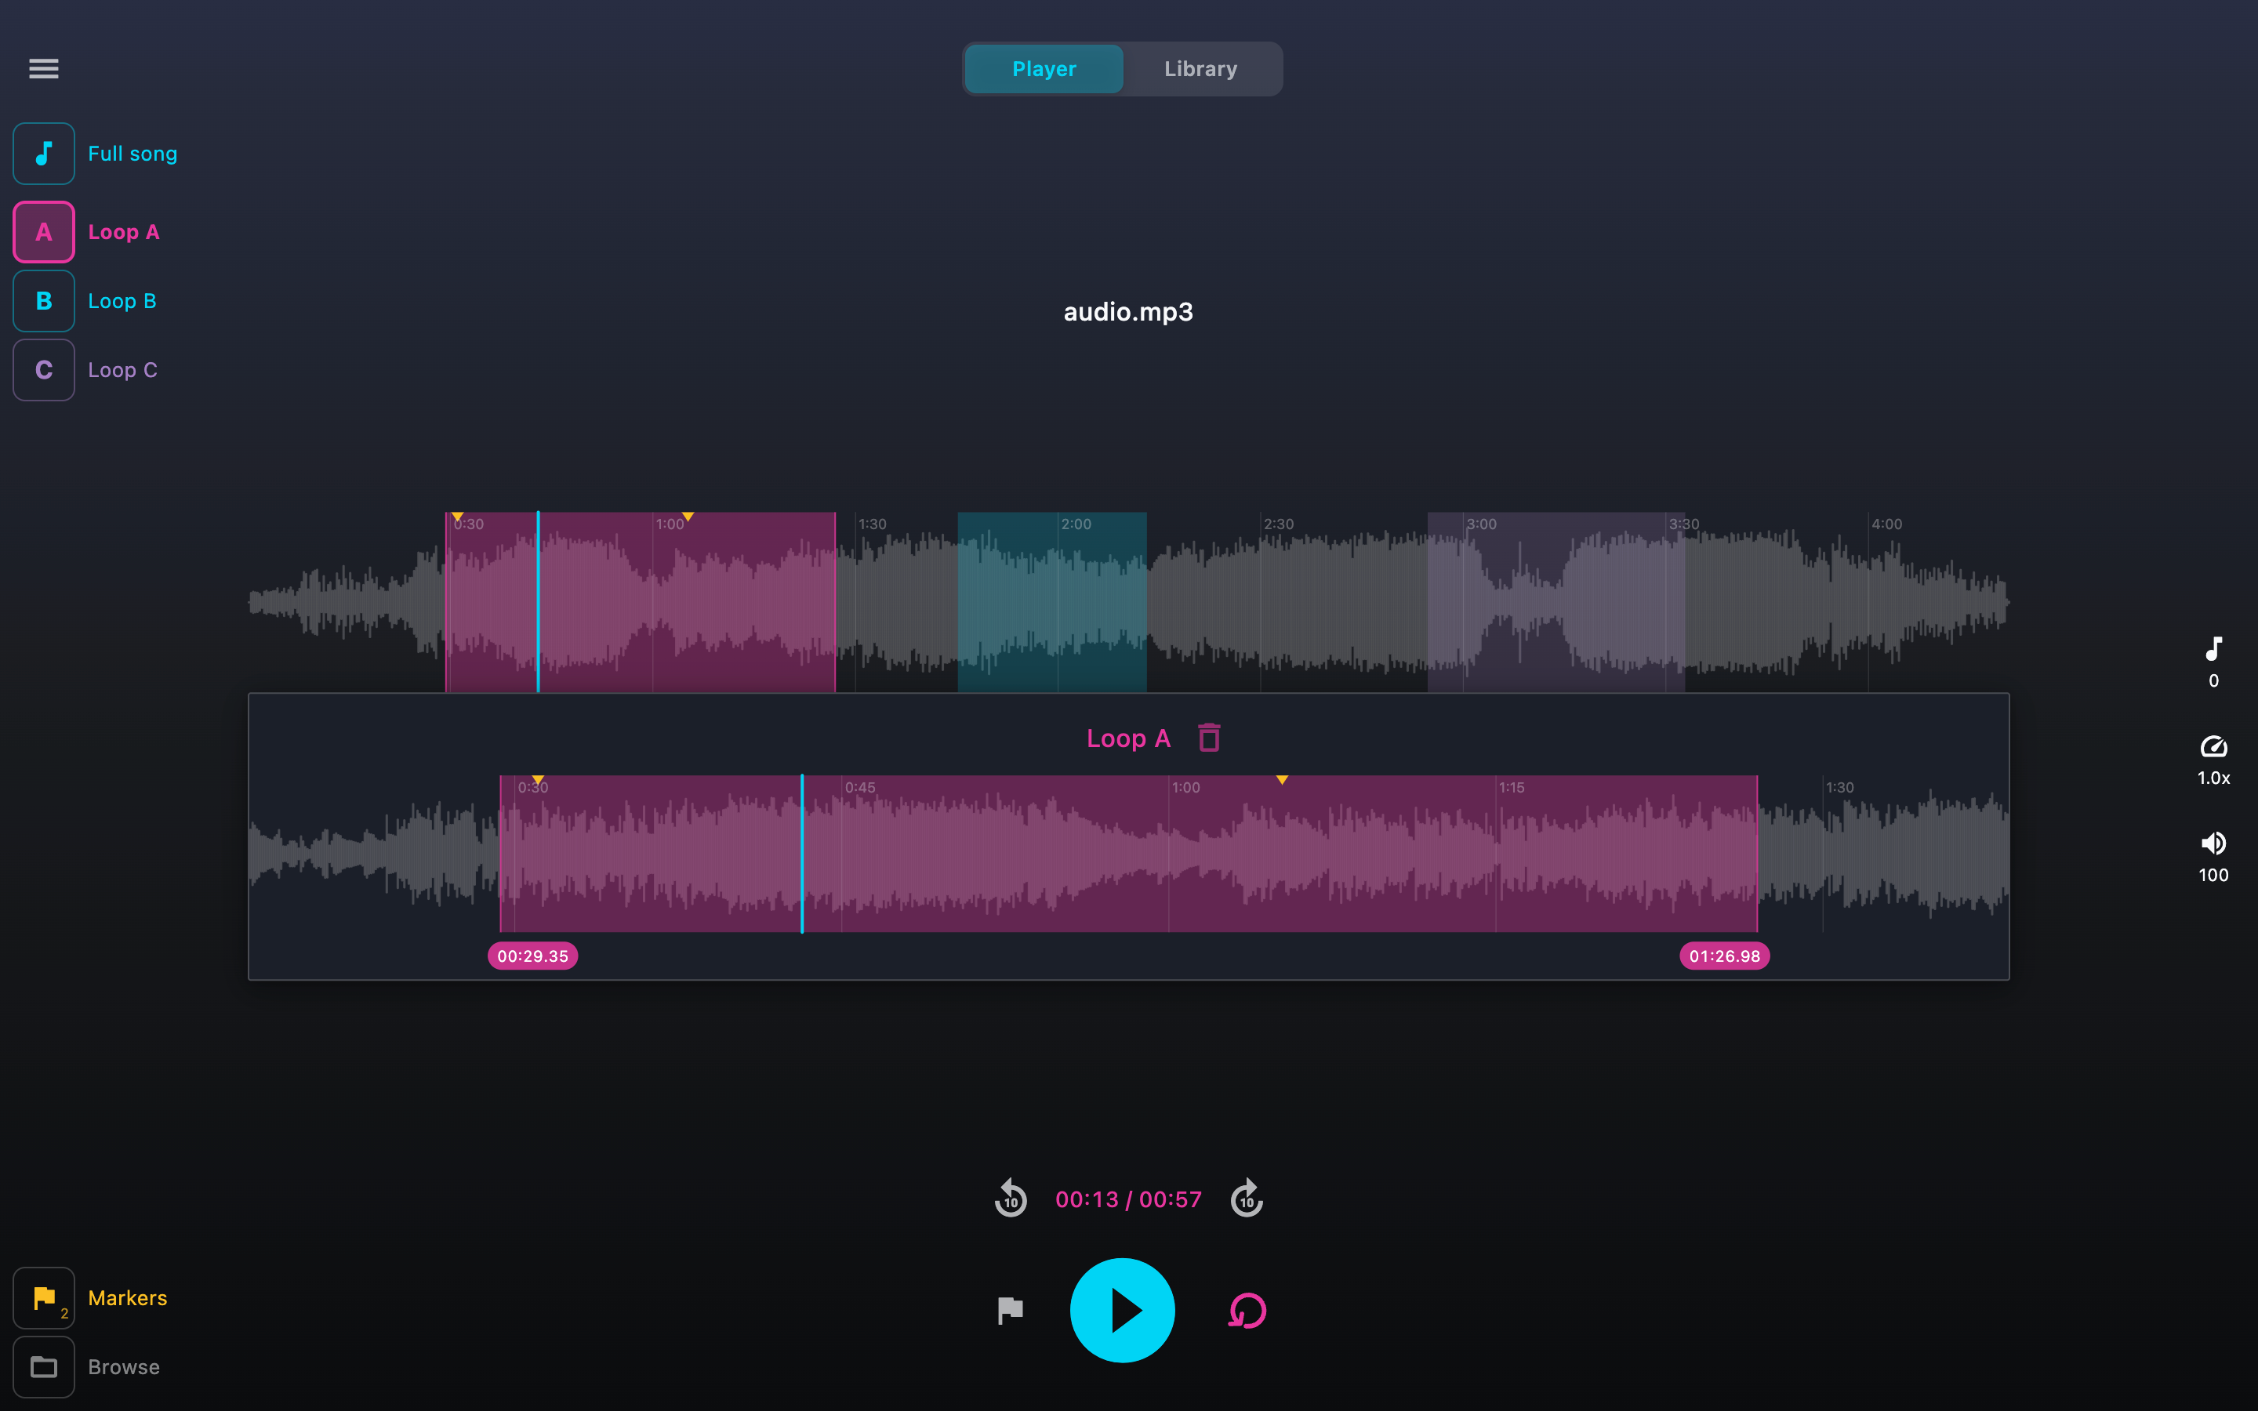Viewport: 2258px width, 1411px height.
Task: Click the 1.0x speed value
Action: [x=2213, y=778]
